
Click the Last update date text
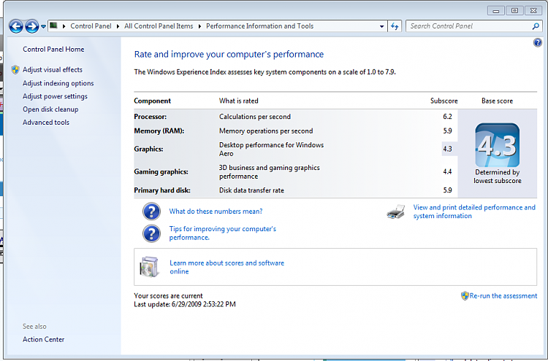coord(185,305)
